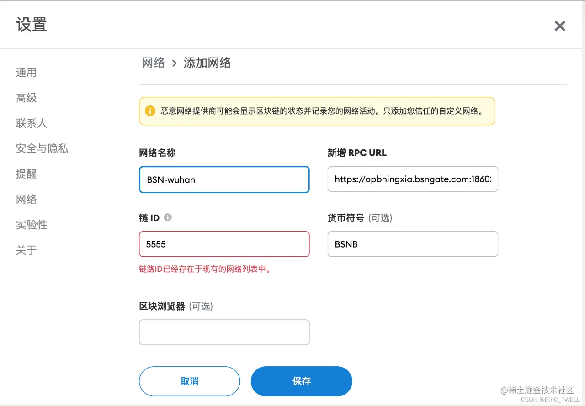
Task: Select 安全与隐私 settings
Action: [42, 148]
